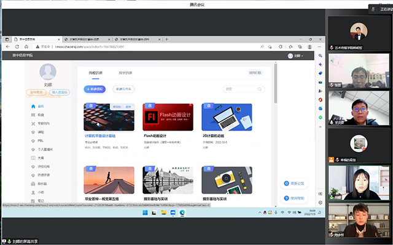Switch to the first browser tab
The width and height of the screenshot is (393, 245).
pos(37,39)
